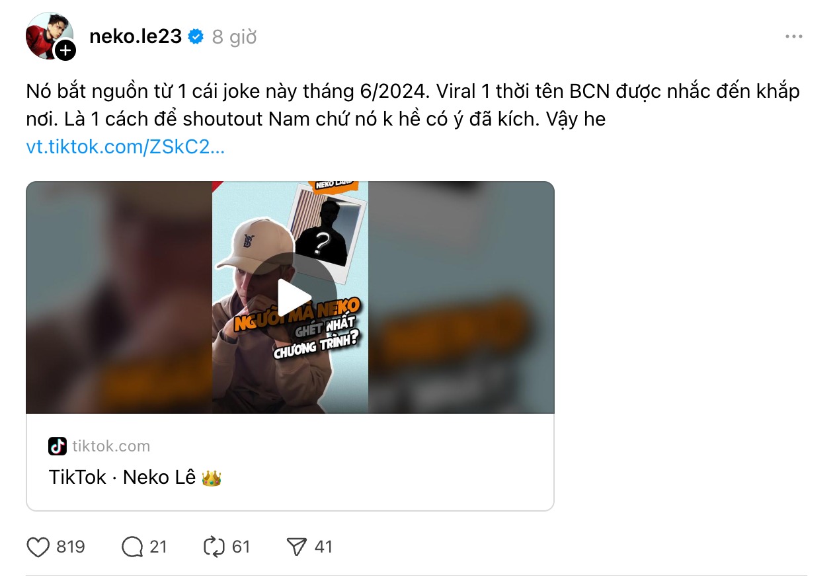Click the blue verified badge beside the username

pos(196,37)
